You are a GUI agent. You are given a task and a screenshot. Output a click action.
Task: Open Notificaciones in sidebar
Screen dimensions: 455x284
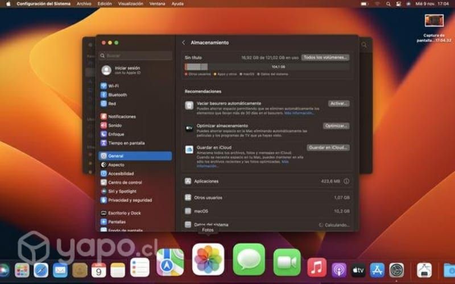pyautogui.click(x=118, y=116)
